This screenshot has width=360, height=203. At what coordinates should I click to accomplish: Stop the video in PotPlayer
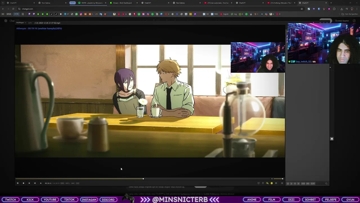pos(23,183)
